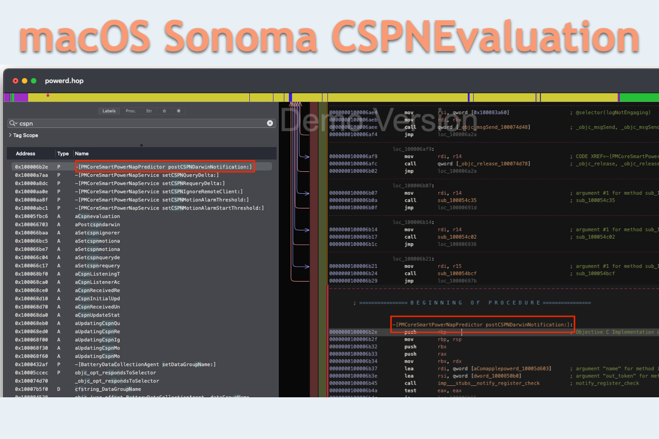Select row postCSPNDarwinNotification: in labels list
This screenshot has width=659, height=439.
click(x=142, y=167)
